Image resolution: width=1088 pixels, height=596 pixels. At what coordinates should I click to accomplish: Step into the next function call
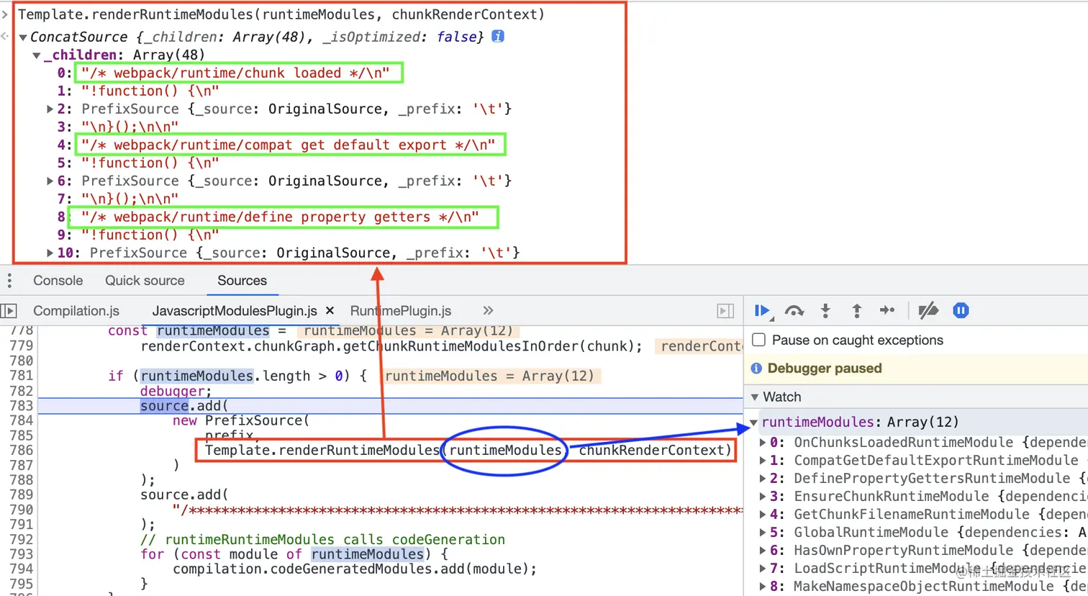pyautogui.click(x=825, y=311)
